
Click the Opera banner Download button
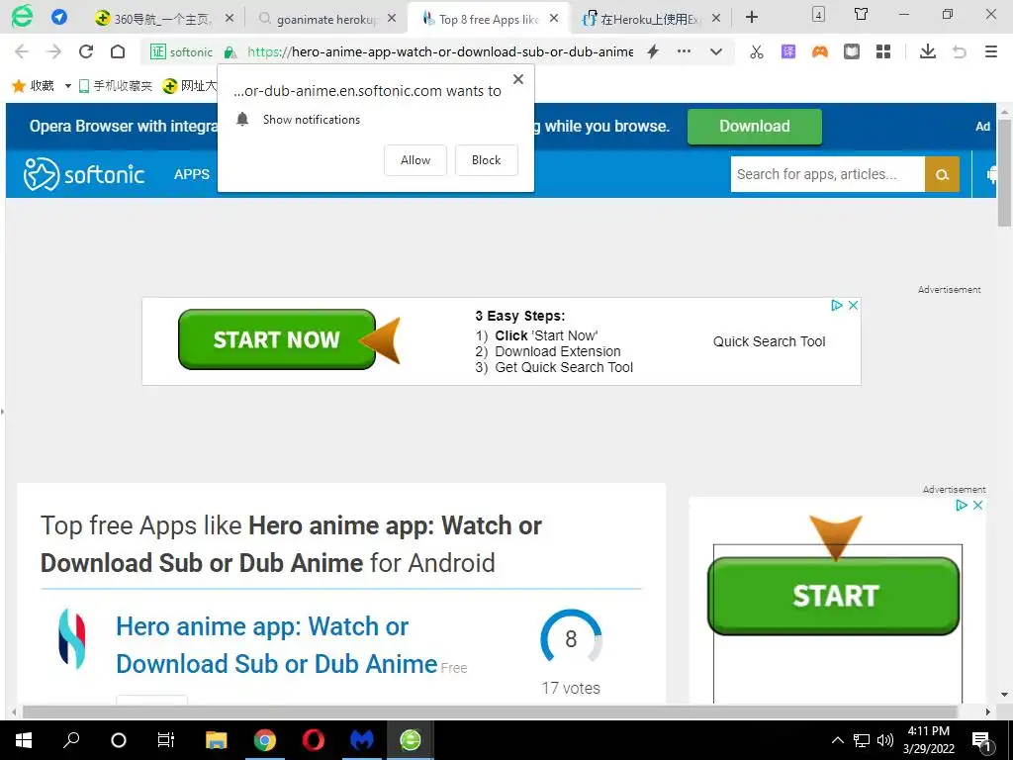(755, 126)
